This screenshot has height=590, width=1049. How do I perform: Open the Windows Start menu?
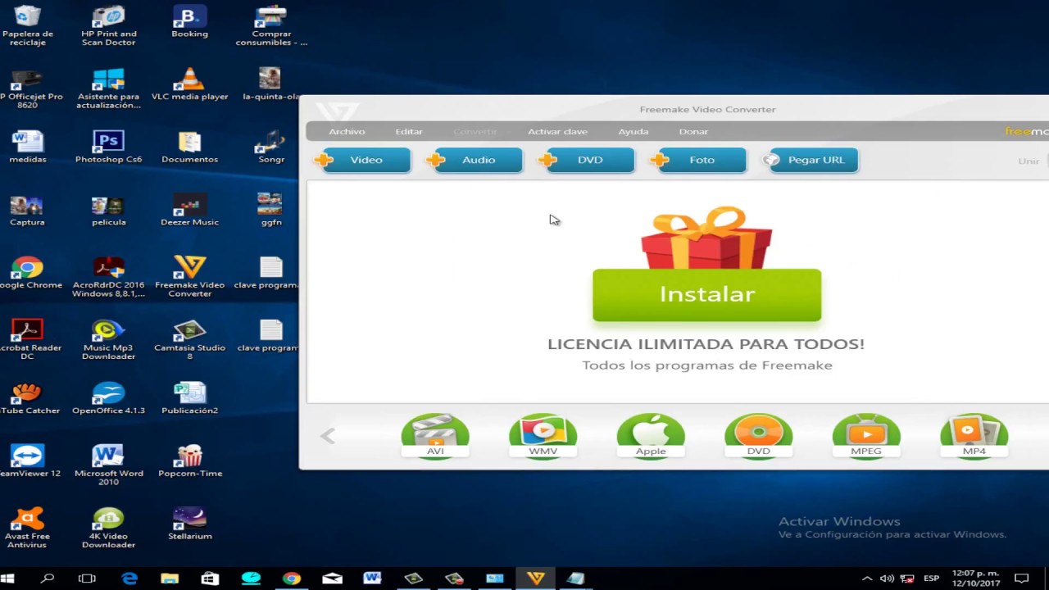(x=8, y=579)
